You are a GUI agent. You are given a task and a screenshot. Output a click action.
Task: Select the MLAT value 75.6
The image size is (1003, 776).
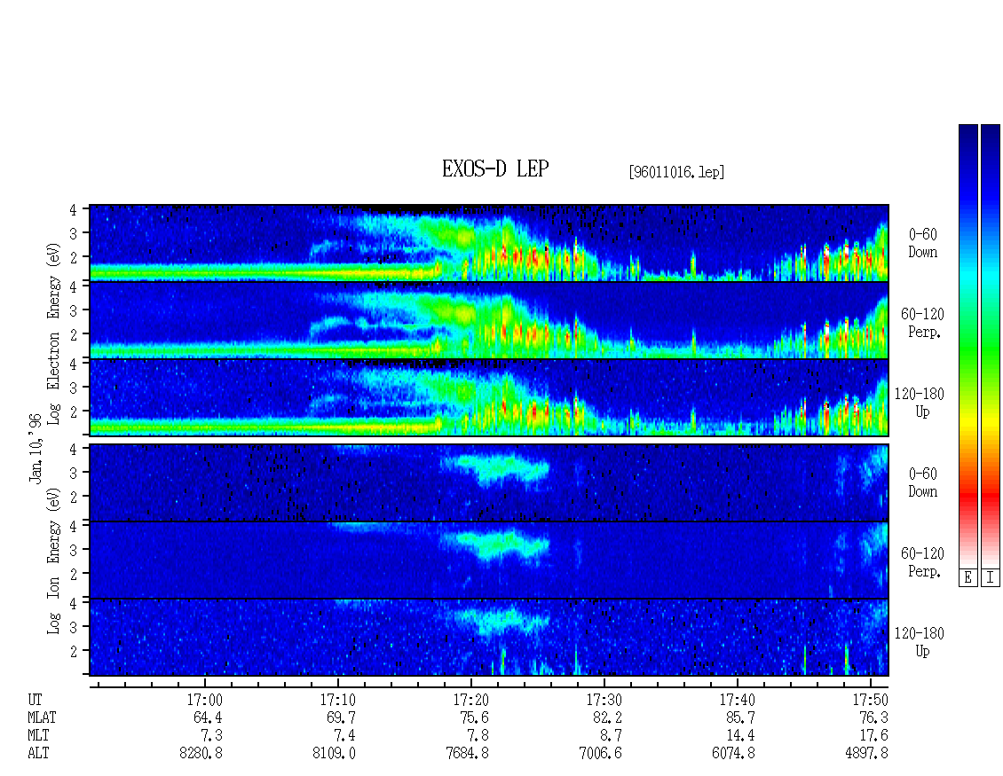pos(474,717)
